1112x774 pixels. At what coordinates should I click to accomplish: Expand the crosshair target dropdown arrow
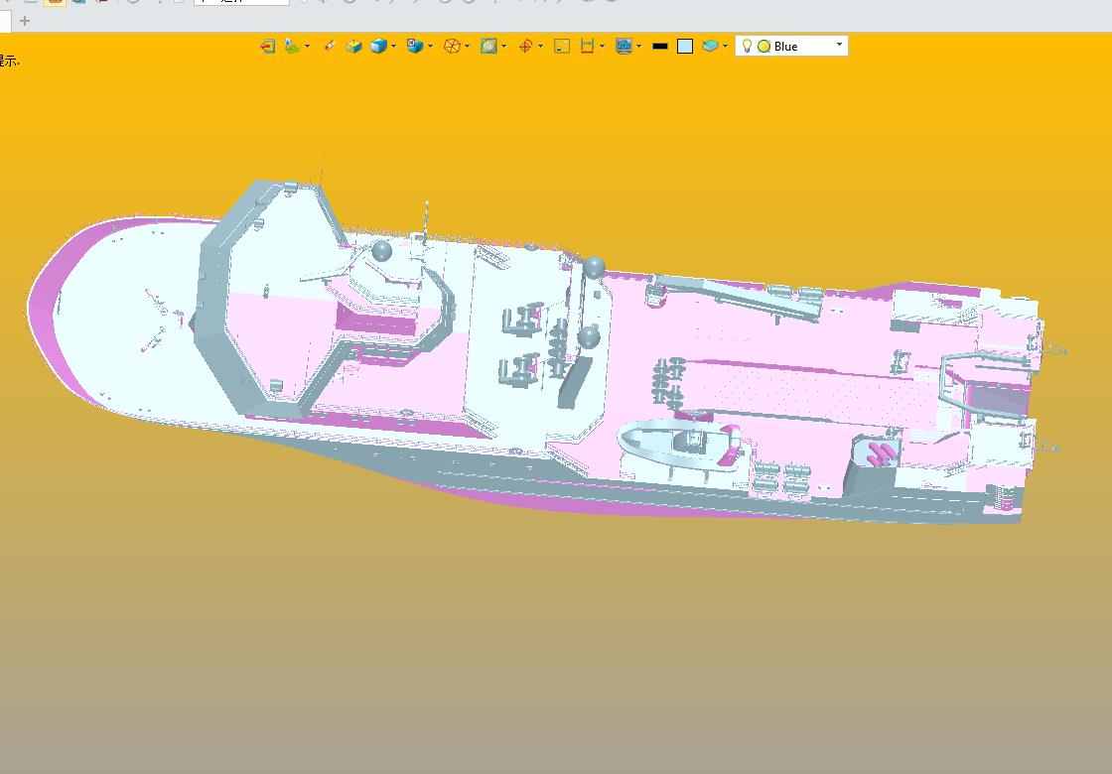541,46
